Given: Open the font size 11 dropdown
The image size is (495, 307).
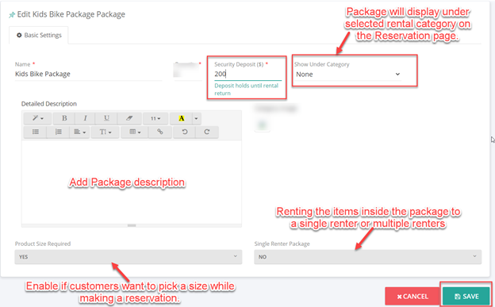Looking at the screenshot, I should pyautogui.click(x=155, y=118).
